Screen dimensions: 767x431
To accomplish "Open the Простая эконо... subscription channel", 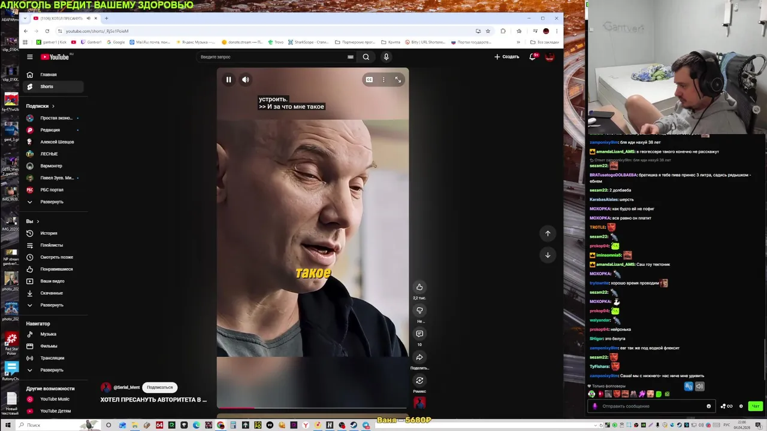I will pyautogui.click(x=54, y=118).
